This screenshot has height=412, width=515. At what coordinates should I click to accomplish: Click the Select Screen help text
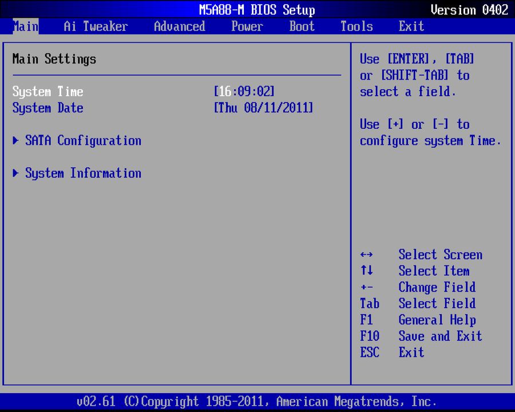pos(441,255)
